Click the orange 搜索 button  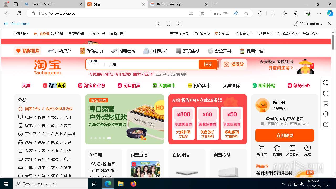pos(208,64)
